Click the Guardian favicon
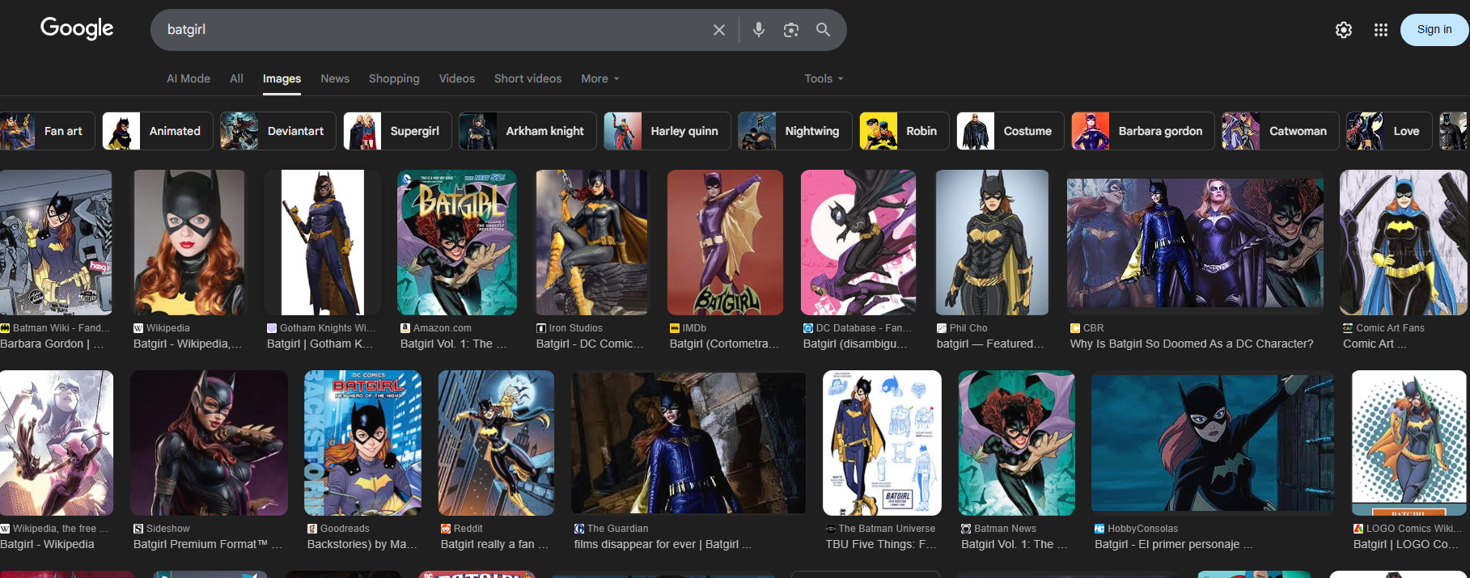The height and width of the screenshot is (578, 1470). click(x=579, y=529)
